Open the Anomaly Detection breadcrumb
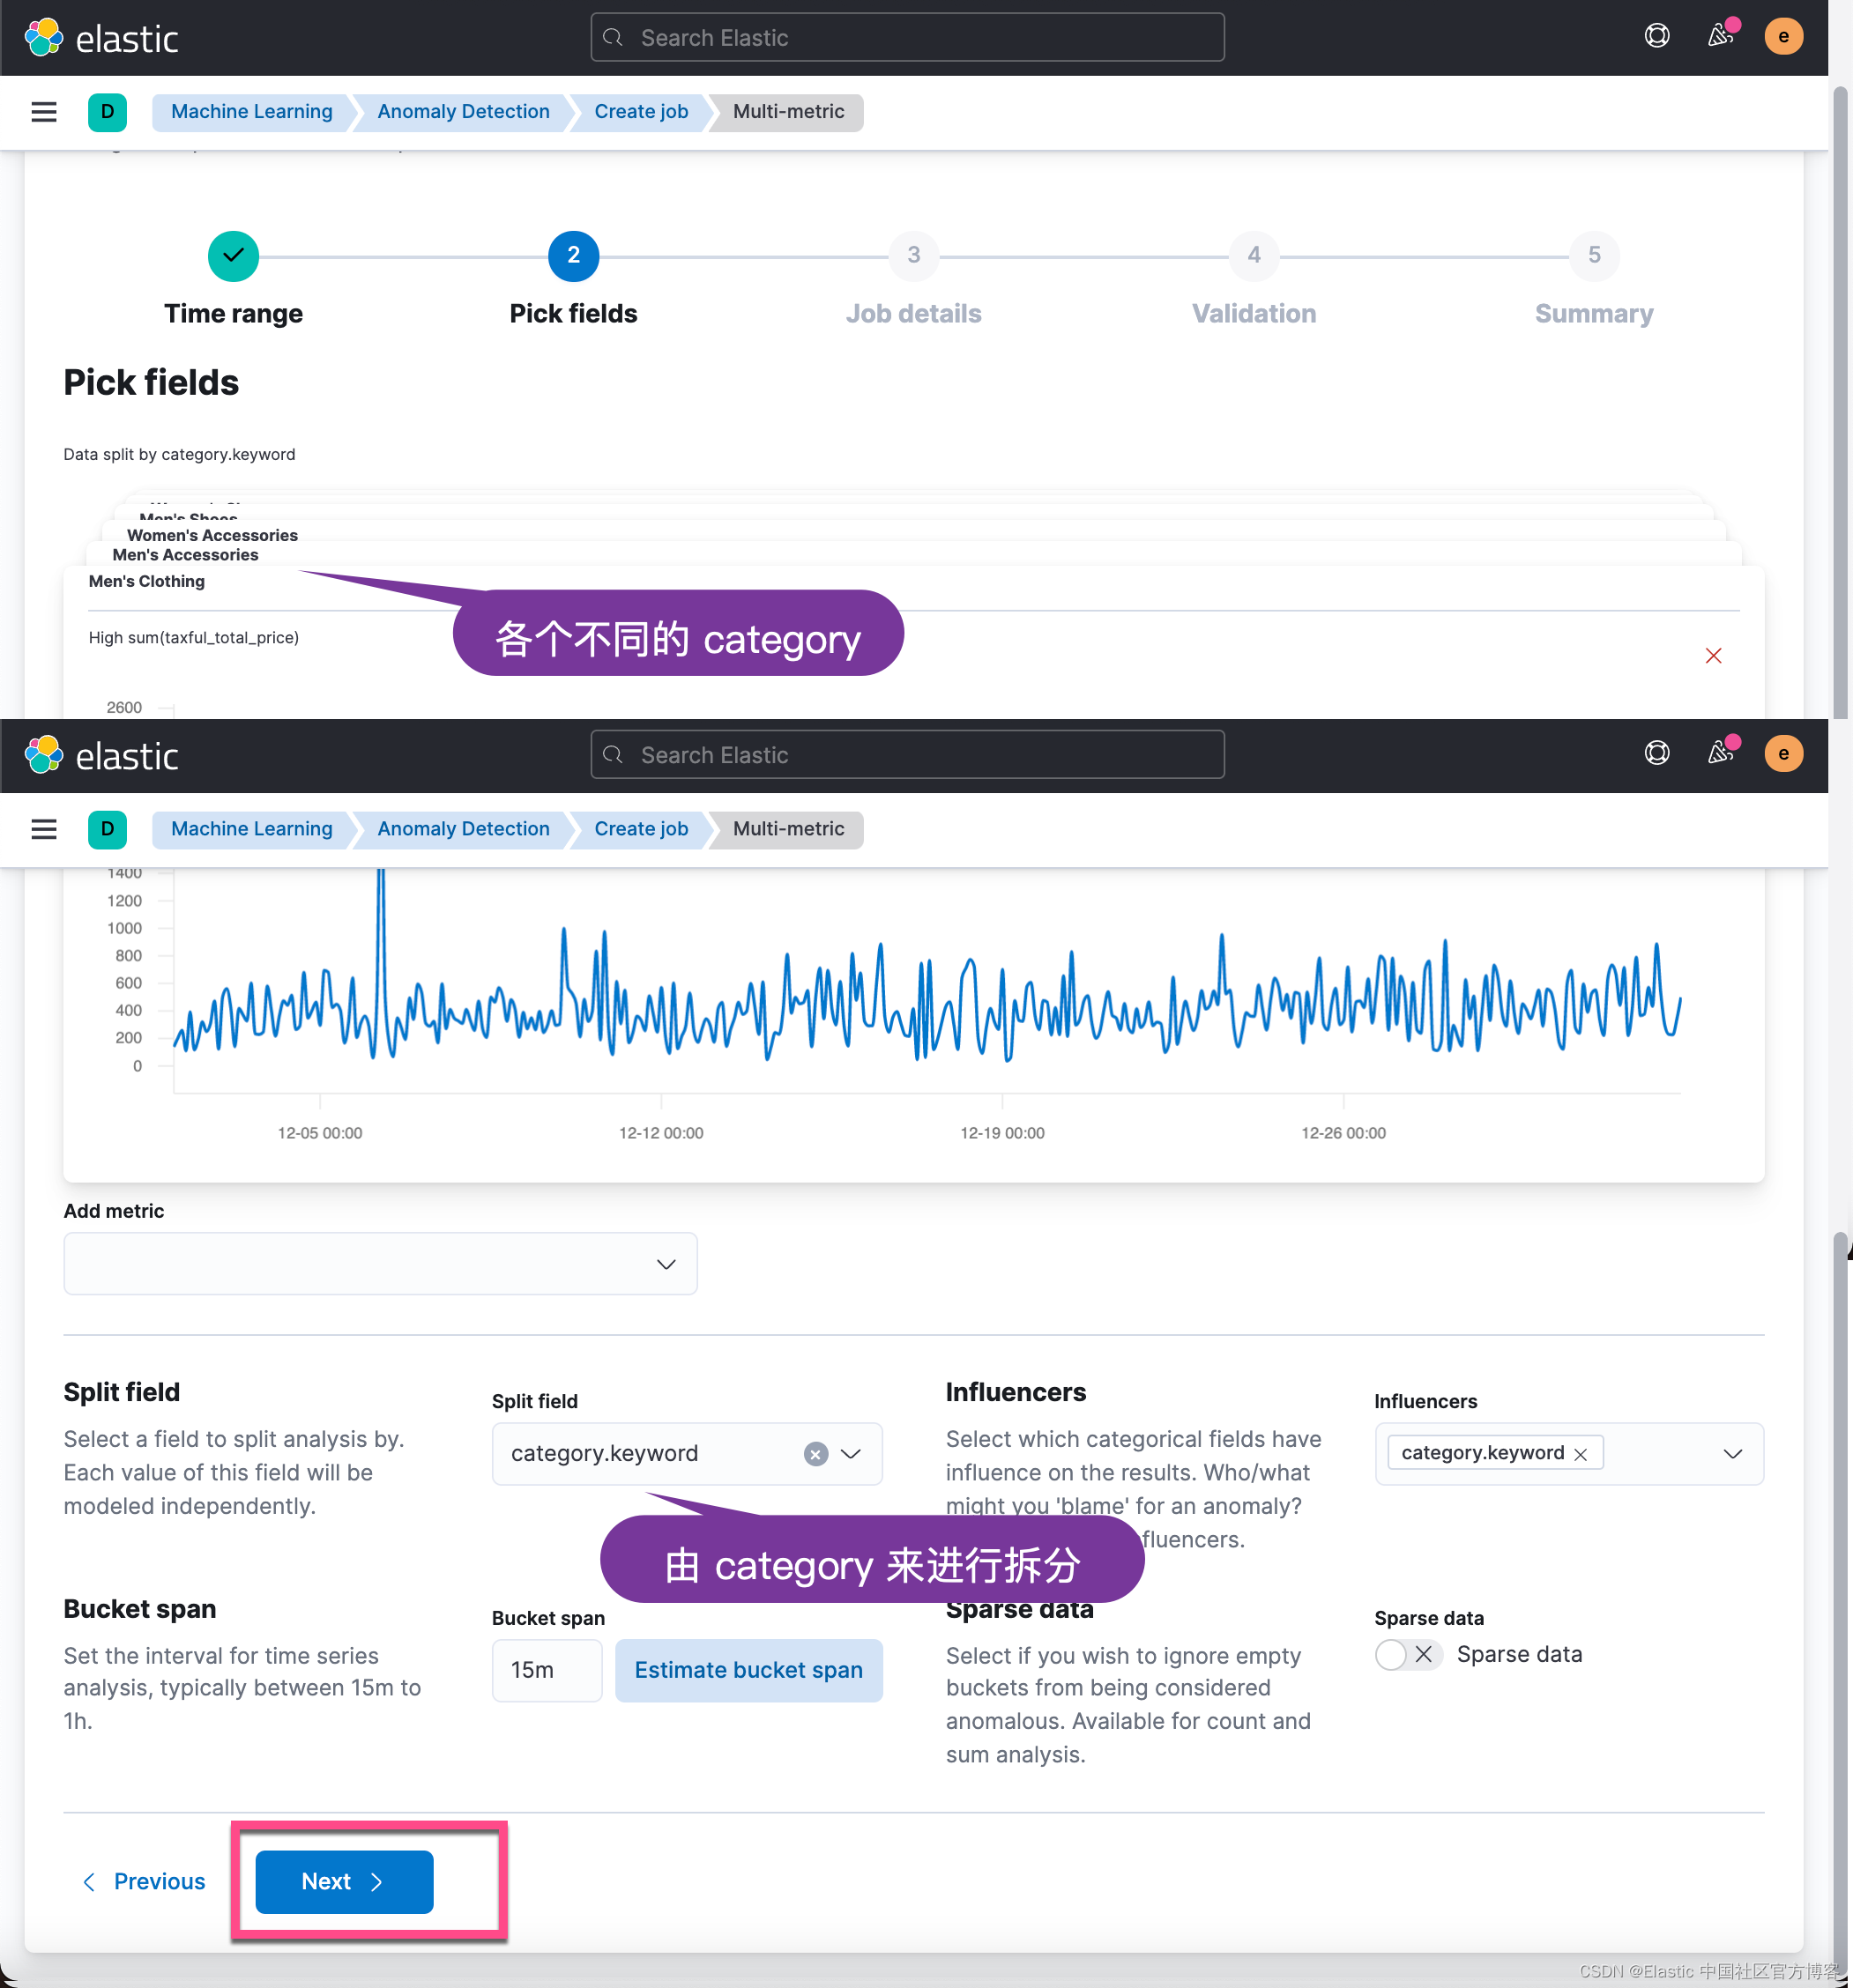Viewport: 1853px width, 1988px height. (x=462, y=112)
